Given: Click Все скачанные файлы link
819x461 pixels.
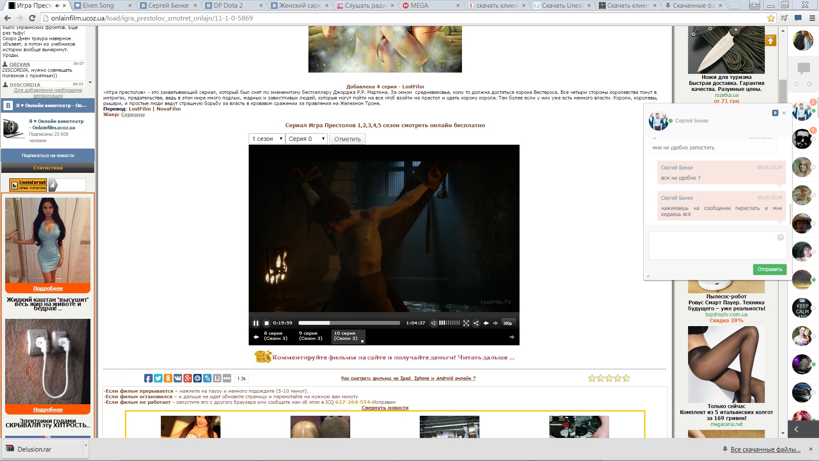Looking at the screenshot, I should tap(765, 449).
